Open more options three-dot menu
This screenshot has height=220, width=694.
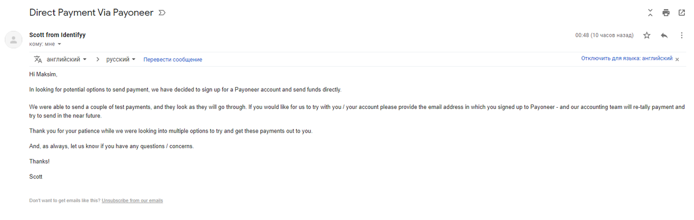(681, 35)
